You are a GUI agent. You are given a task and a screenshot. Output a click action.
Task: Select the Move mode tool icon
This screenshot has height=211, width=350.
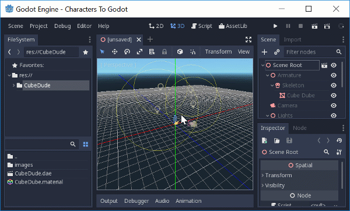(115, 52)
